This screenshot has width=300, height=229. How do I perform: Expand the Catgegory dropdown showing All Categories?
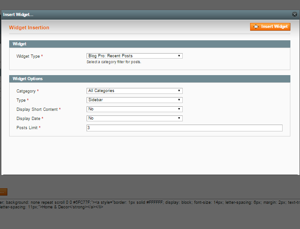tap(134, 91)
